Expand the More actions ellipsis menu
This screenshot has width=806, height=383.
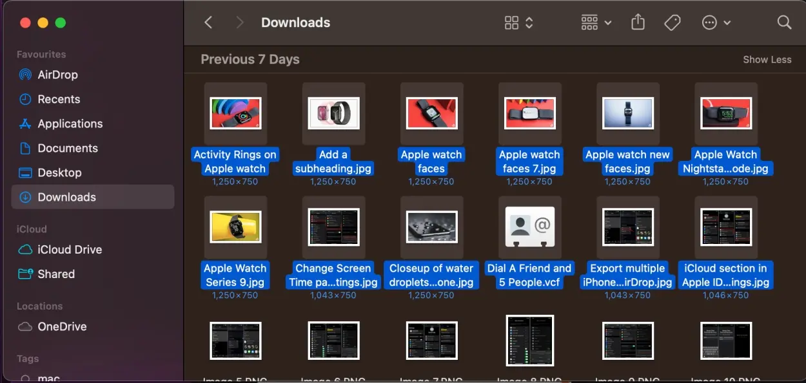click(x=710, y=22)
